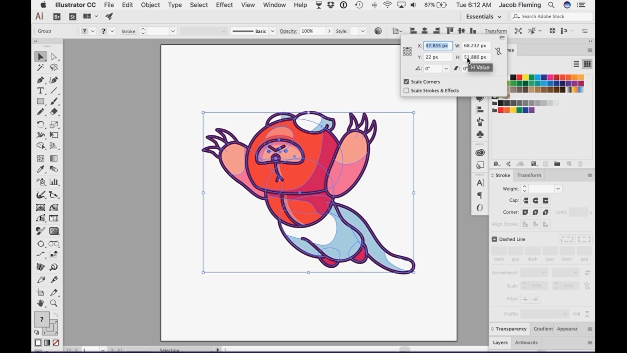This screenshot has width=627, height=353.
Task: Pick the yellow swatch in top row
Action: (x=525, y=77)
